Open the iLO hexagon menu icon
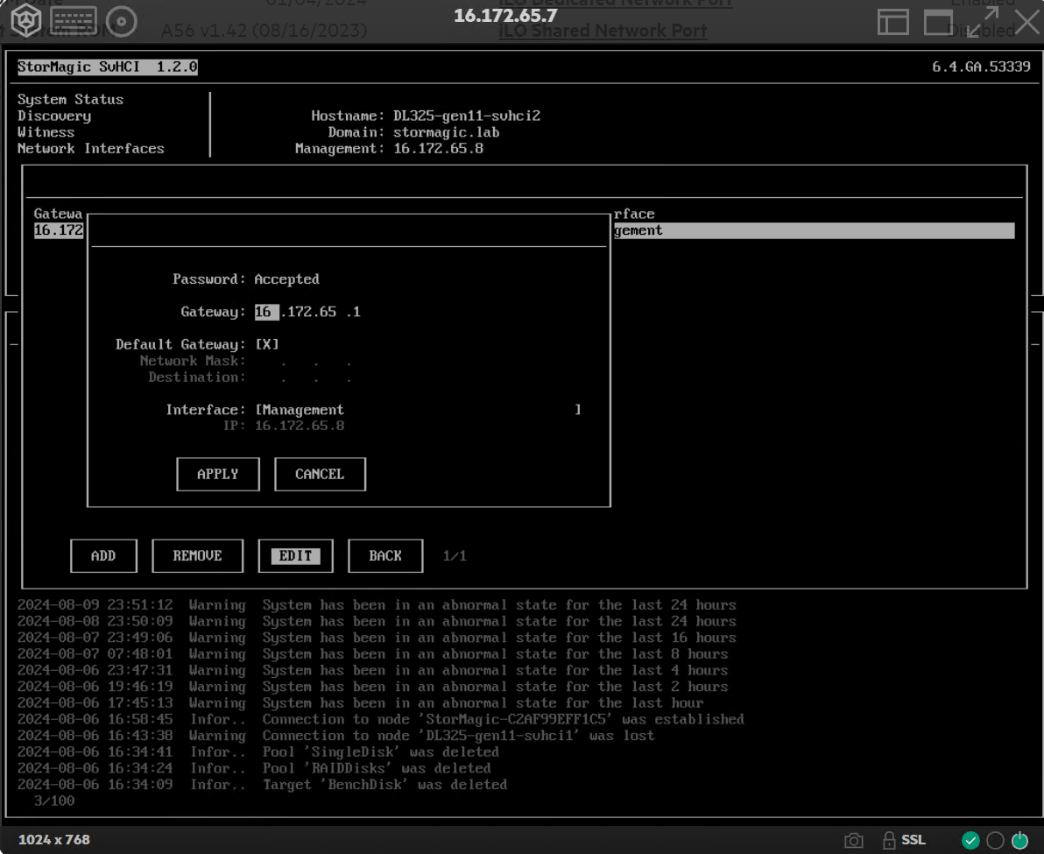Viewport: 1044px width, 854px height. tap(25, 21)
